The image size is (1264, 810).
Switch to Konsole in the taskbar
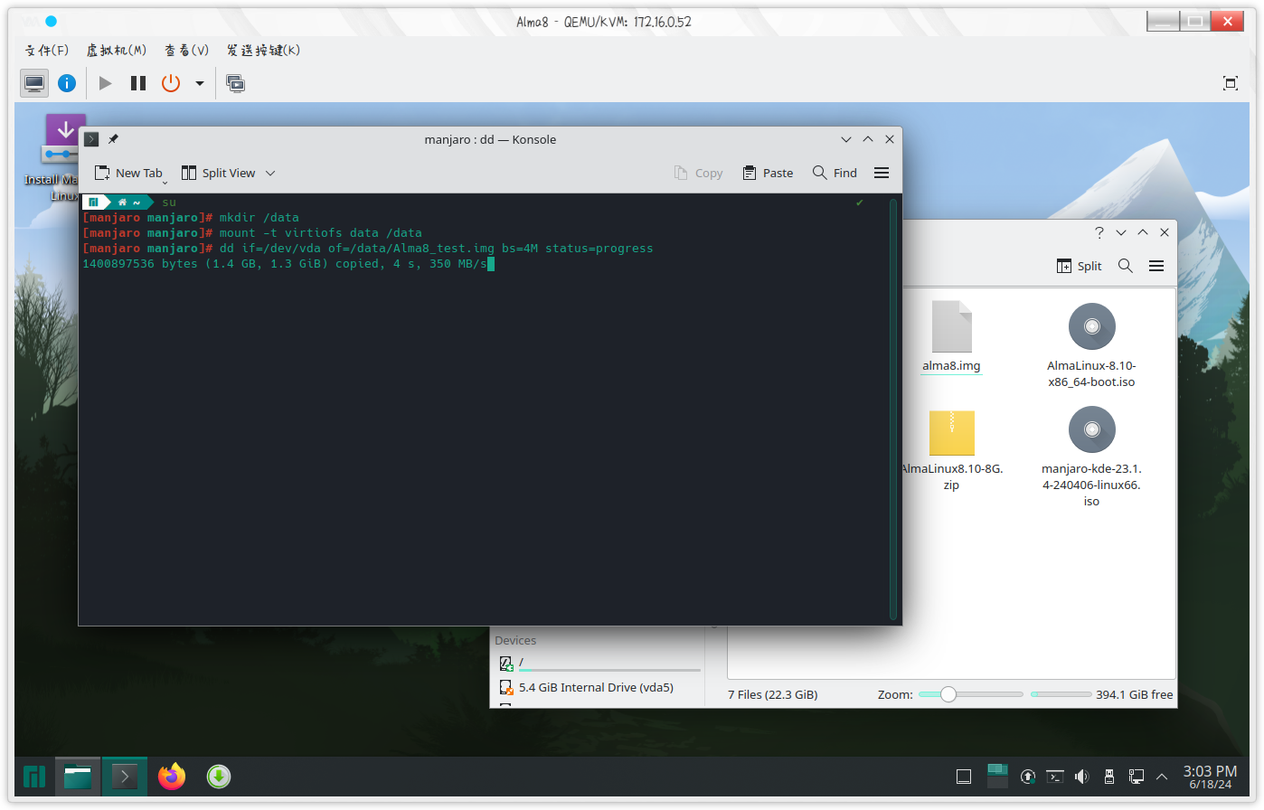[124, 777]
